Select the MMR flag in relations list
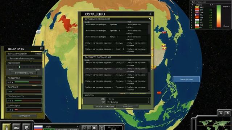The width and height of the screenshot is (232, 130). [x=197, y=7]
